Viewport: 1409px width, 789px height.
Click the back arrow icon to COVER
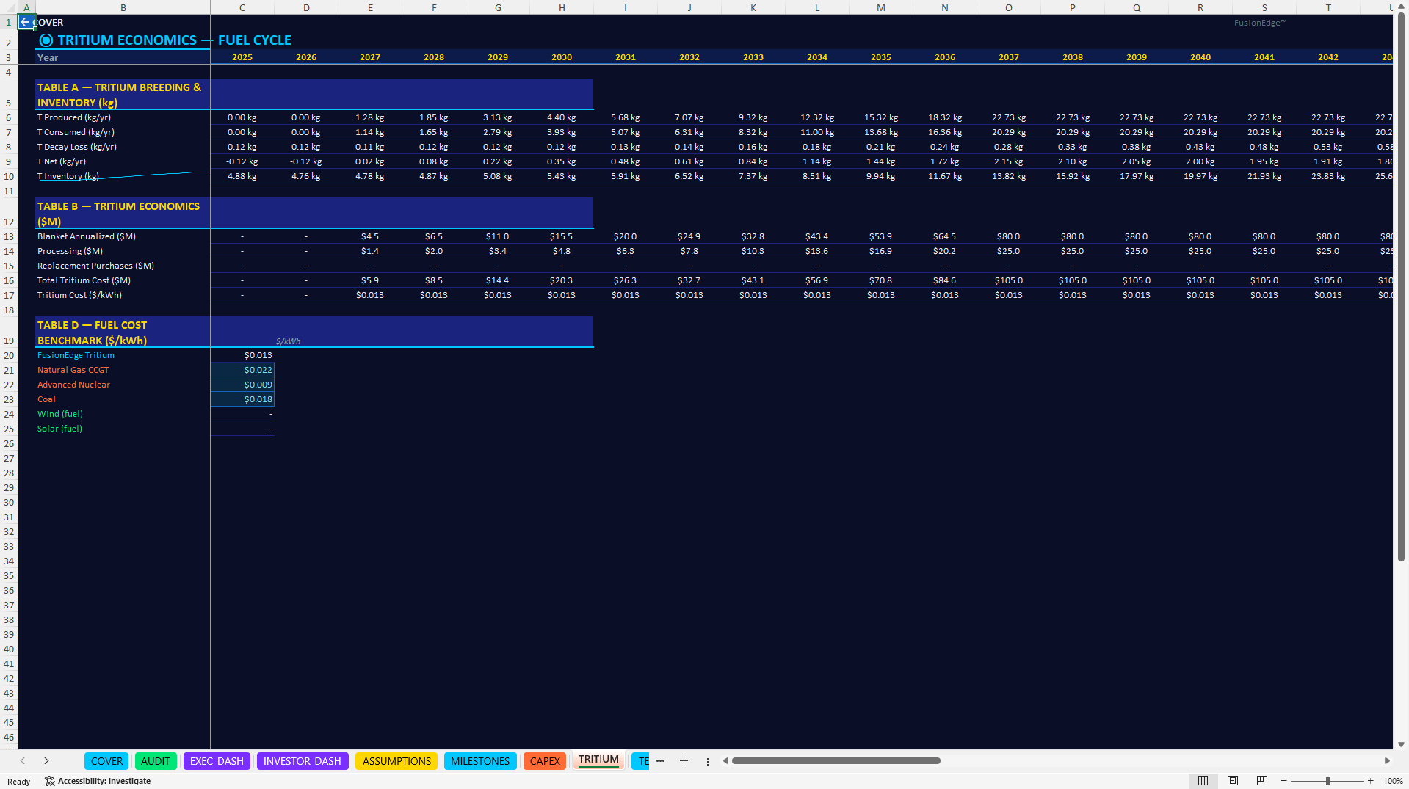coord(26,22)
